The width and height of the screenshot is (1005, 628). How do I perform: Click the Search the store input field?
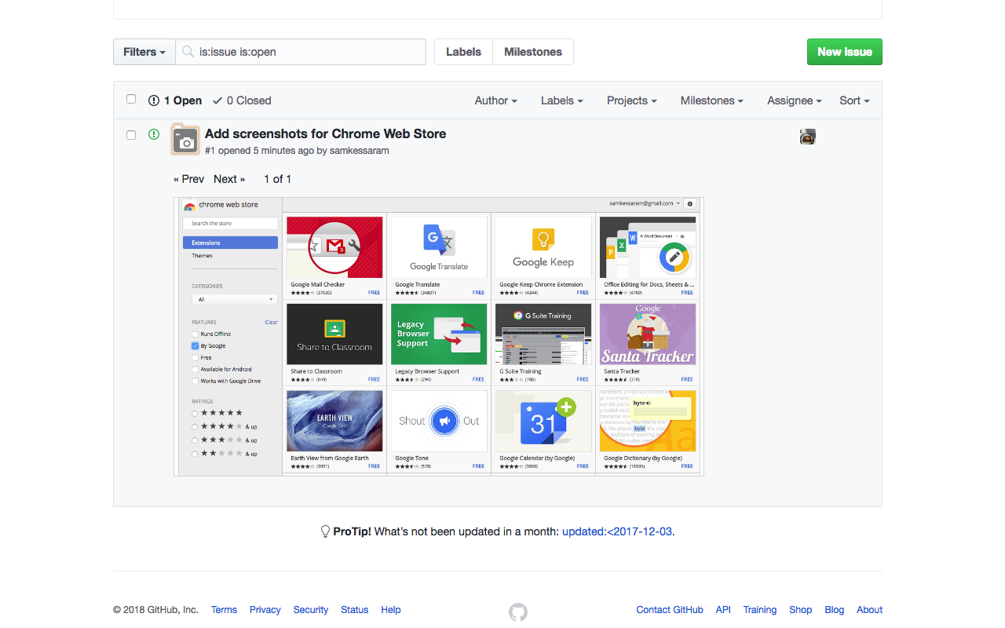tap(230, 223)
